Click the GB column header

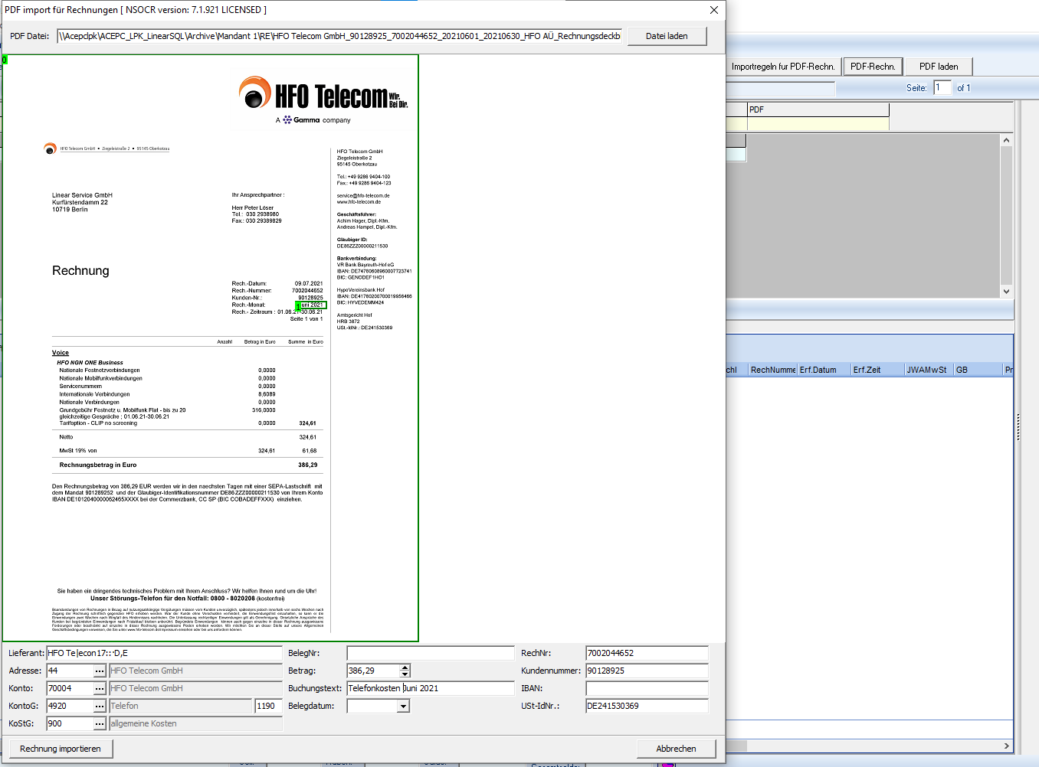tap(978, 370)
